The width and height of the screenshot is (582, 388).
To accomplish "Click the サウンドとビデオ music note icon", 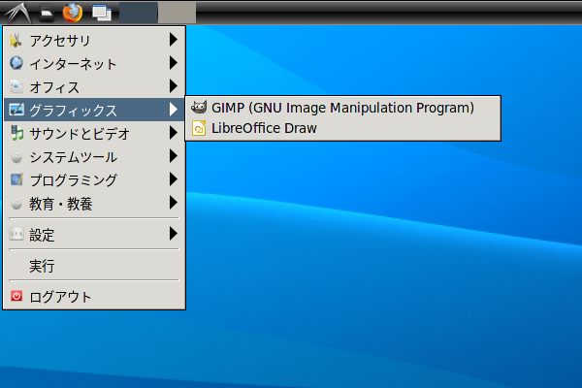I will (x=16, y=133).
